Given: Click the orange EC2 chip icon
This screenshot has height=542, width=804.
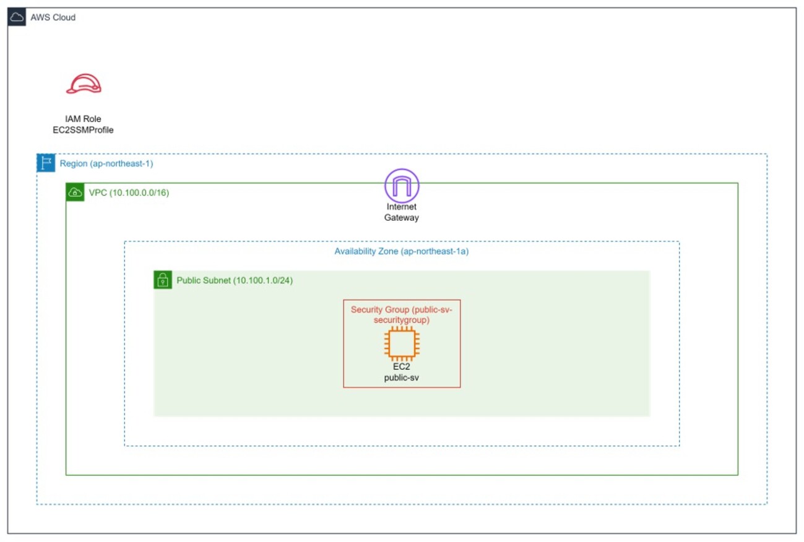Looking at the screenshot, I should pyautogui.click(x=402, y=345).
